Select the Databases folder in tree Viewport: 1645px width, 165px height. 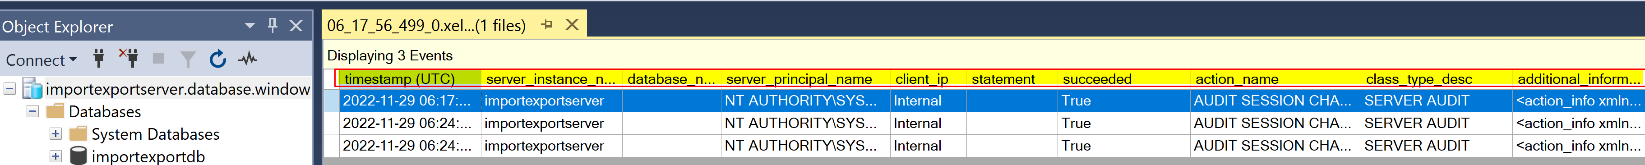[x=105, y=111]
